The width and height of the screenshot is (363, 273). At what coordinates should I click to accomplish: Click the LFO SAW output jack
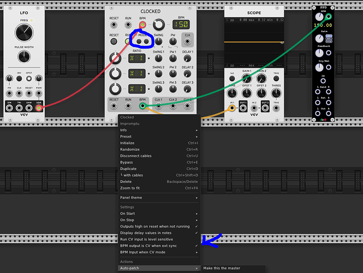29,108
